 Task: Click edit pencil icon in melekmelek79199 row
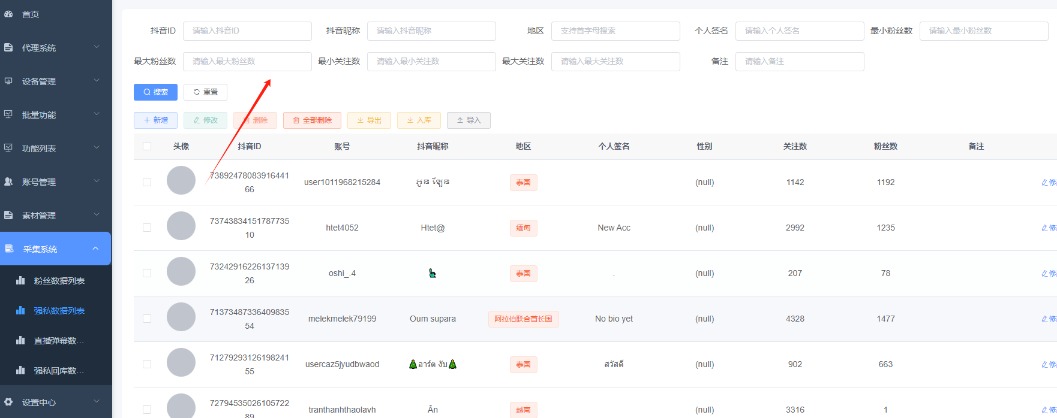click(x=1044, y=319)
